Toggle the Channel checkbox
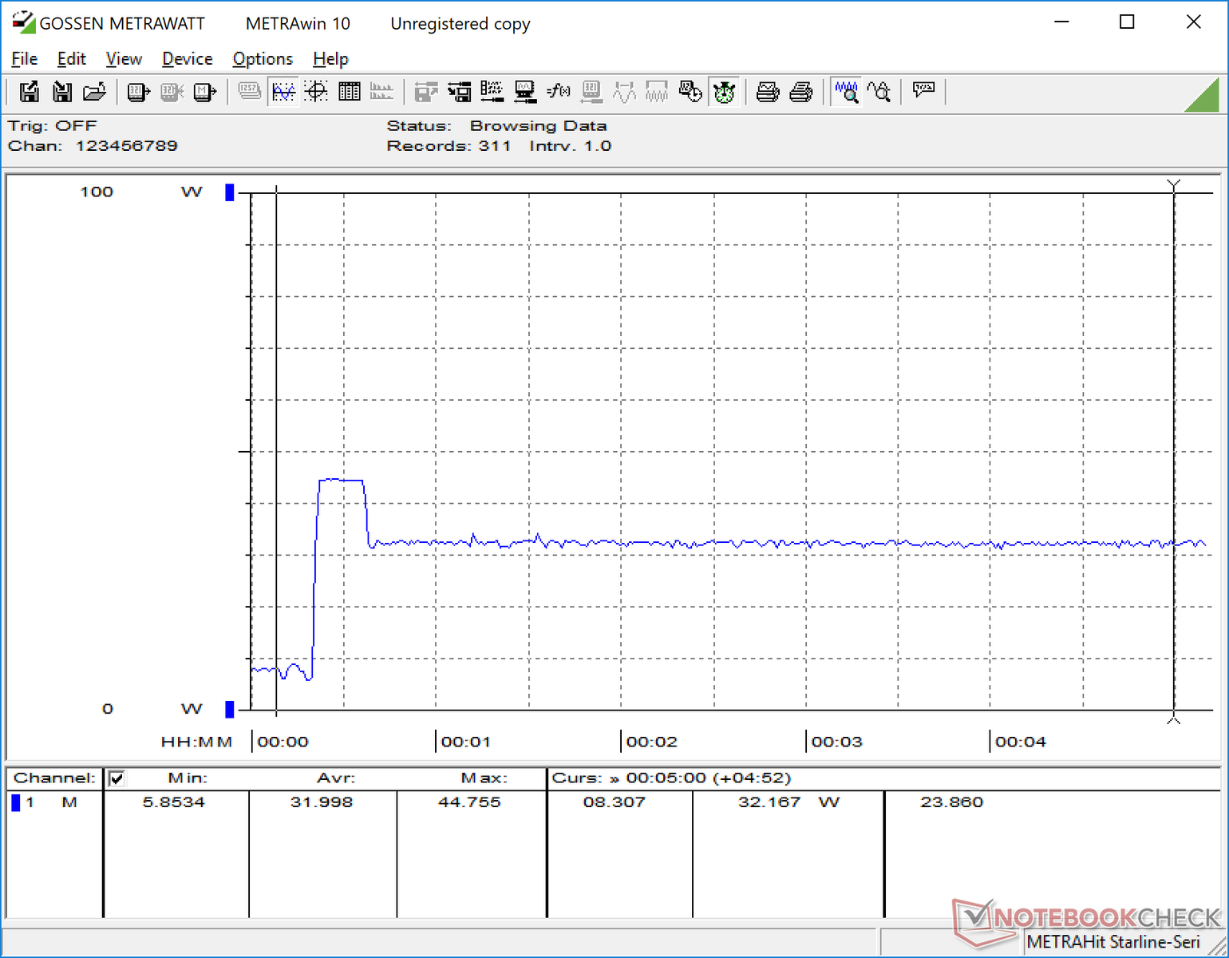The height and width of the screenshot is (958, 1229). [117, 778]
